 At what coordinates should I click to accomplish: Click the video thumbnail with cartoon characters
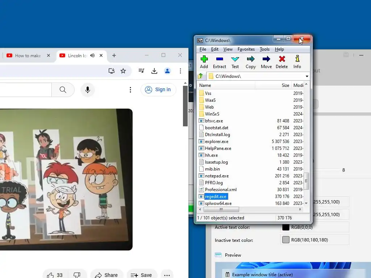[x=66, y=180]
